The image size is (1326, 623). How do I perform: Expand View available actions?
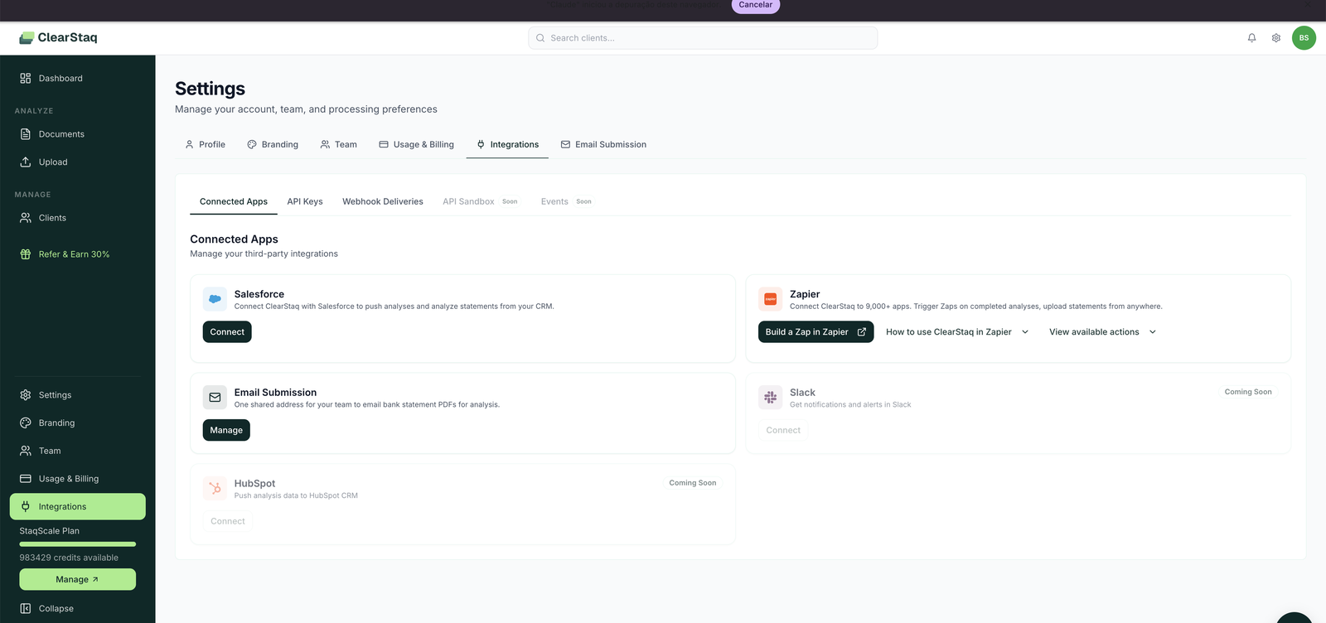click(x=1102, y=331)
